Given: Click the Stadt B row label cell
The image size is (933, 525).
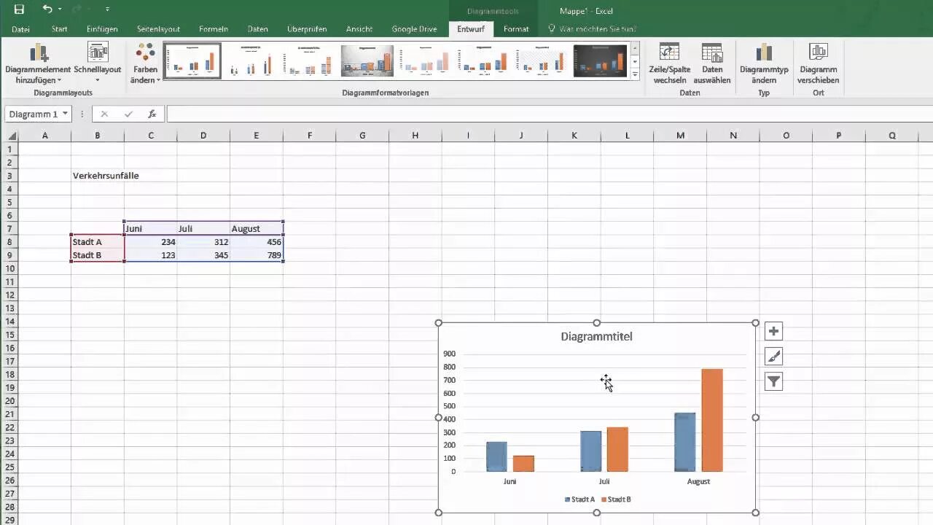Looking at the screenshot, I should (x=98, y=255).
